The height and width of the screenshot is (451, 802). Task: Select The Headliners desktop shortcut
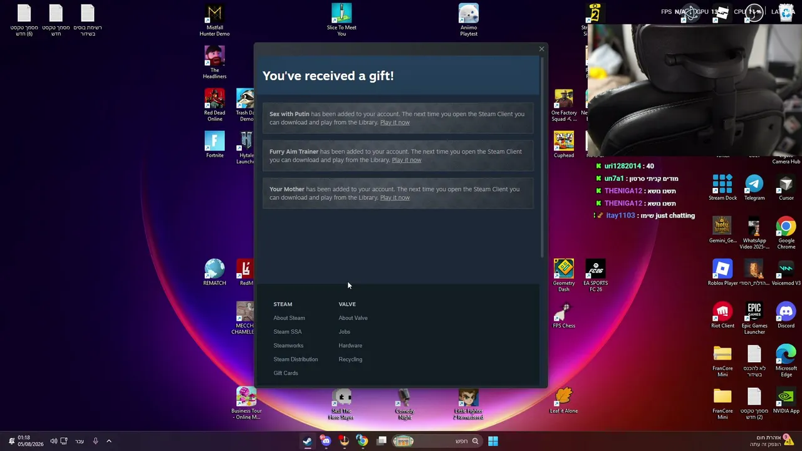(214, 63)
